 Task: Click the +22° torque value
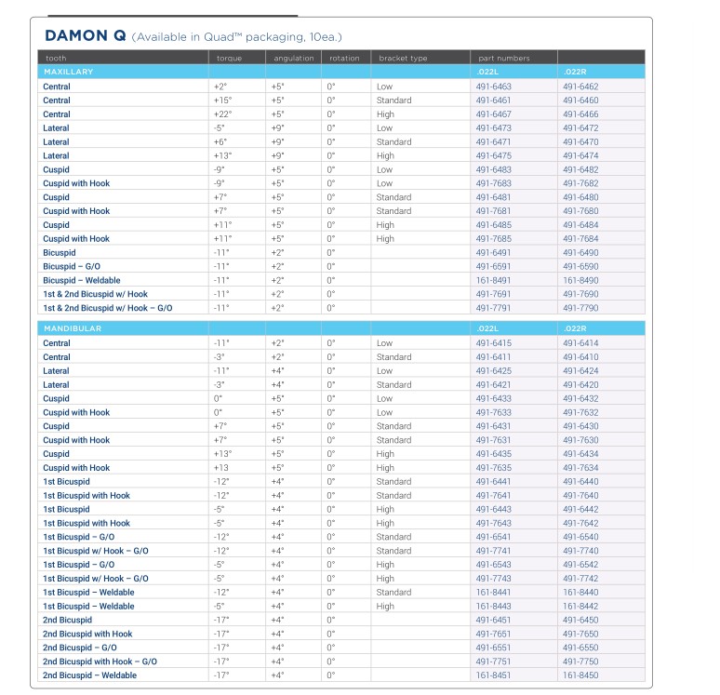click(x=222, y=114)
